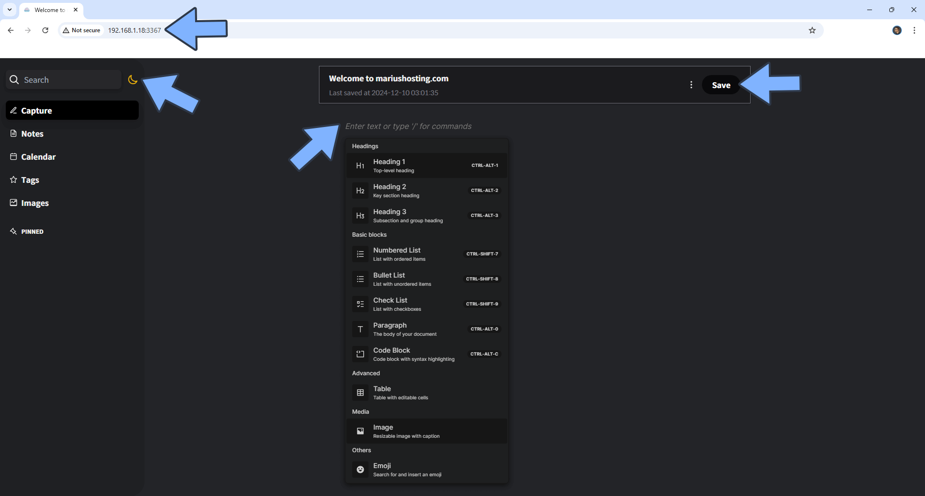
Task: Insert an Emoji from menu
Action: (427, 470)
